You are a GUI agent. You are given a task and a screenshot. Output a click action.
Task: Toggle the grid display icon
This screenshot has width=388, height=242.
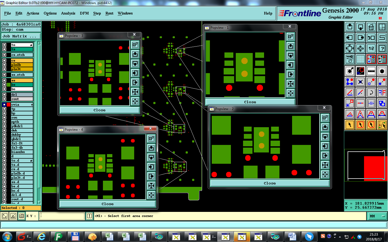[361, 59]
